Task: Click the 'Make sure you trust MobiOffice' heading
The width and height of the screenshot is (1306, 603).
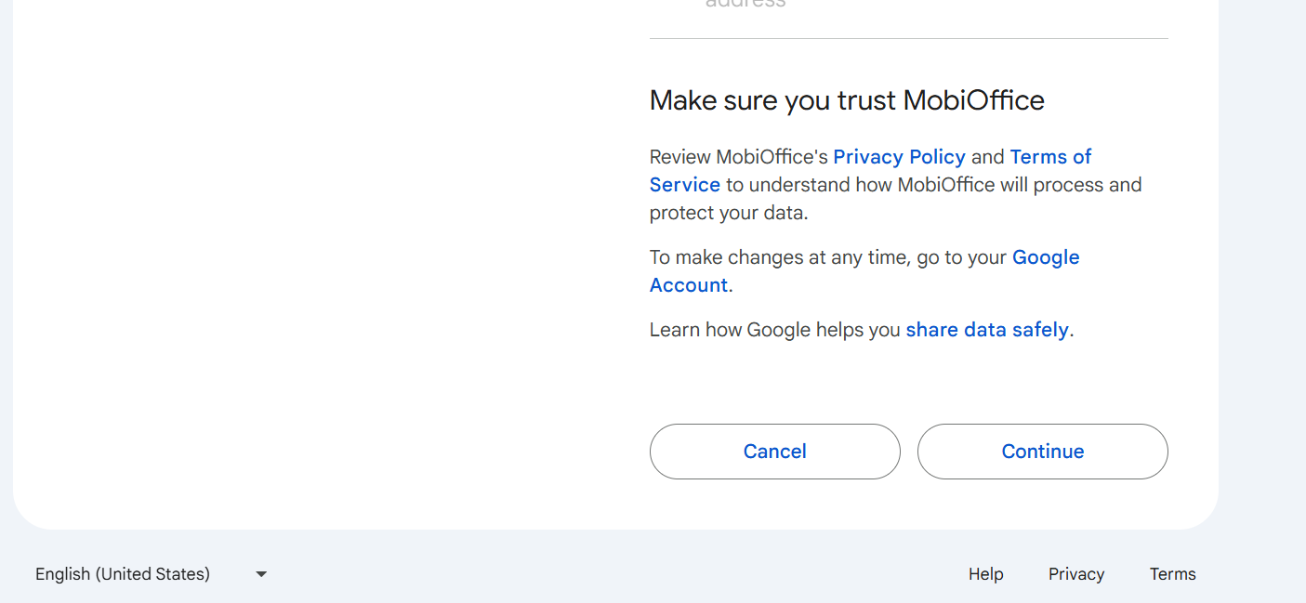Action: point(847,100)
